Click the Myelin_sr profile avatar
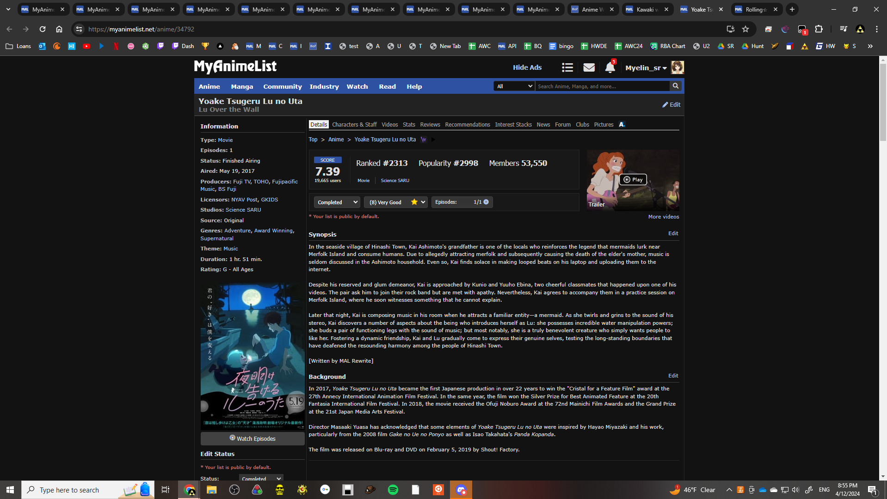Viewport: 887px width, 499px height. [x=678, y=67]
